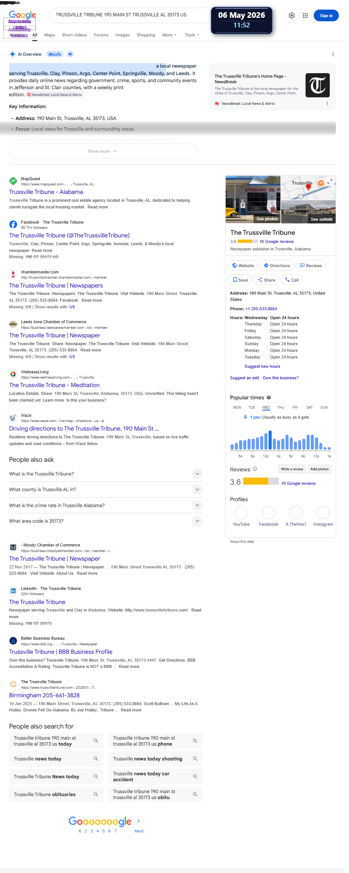Image resolution: width=349 pixels, height=873 pixels.
Task: Open the X (Twitter) profile icon
Action: [296, 513]
